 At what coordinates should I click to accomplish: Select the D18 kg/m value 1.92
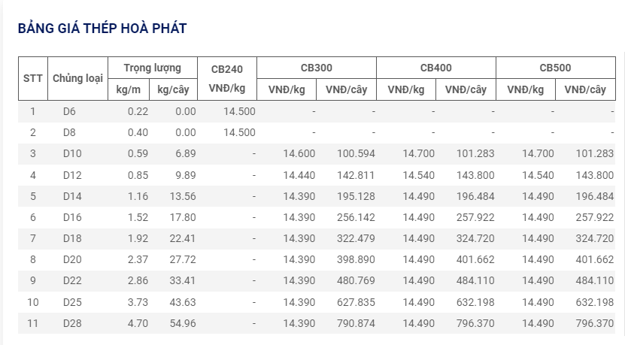coord(138,238)
